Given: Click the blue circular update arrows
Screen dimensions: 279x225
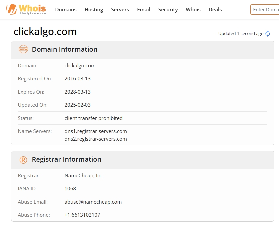Looking at the screenshot, I should pyautogui.click(x=267, y=33).
